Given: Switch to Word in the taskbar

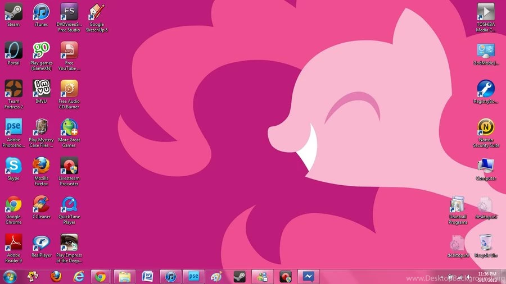Looking at the screenshot, I should pyautogui.click(x=147, y=276).
